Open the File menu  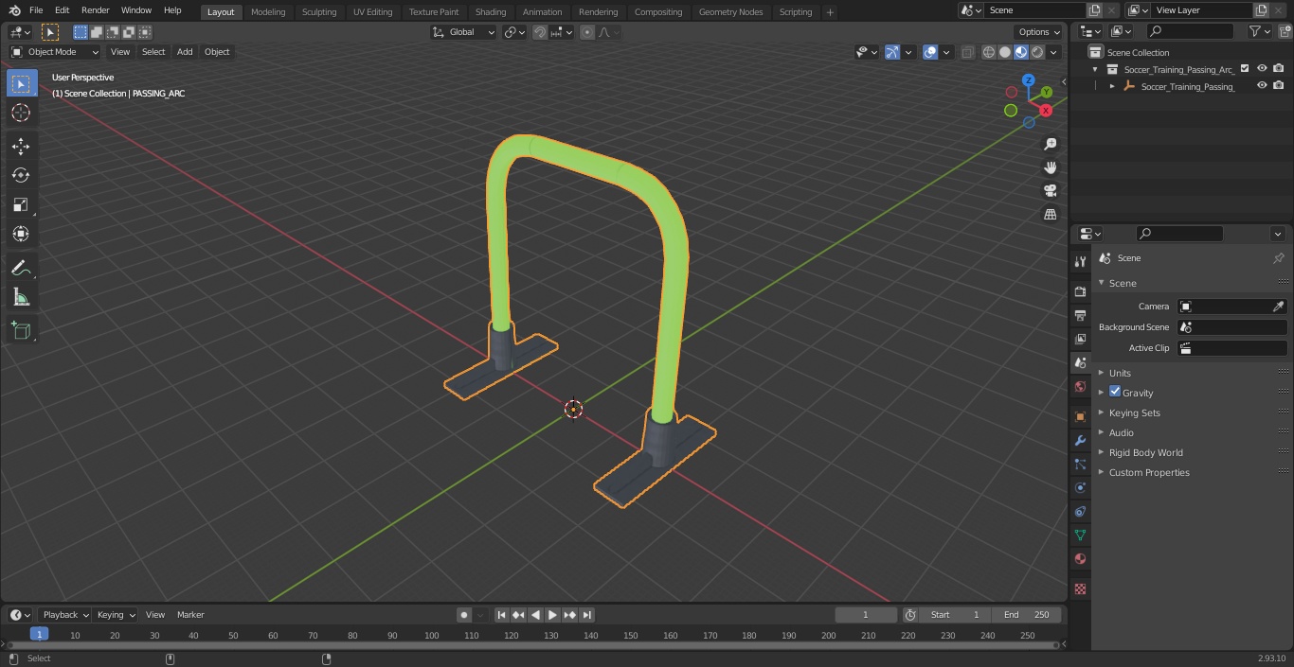click(36, 10)
